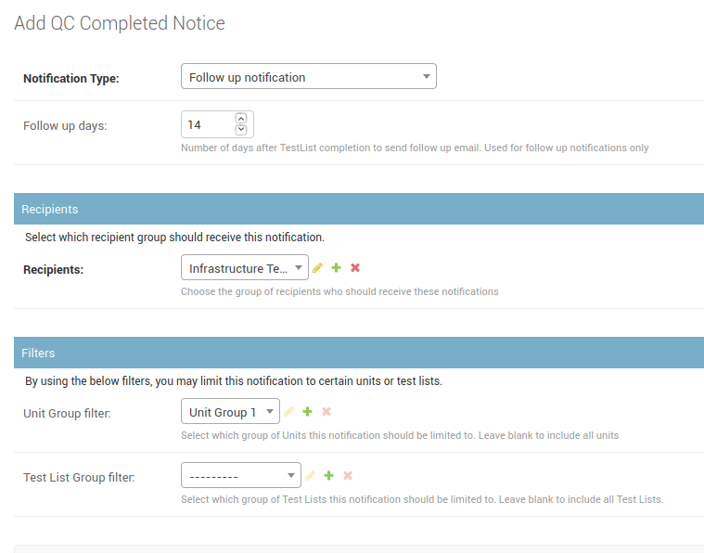This screenshot has width=704, height=553.
Task: Click the Add QC Completed Notice heading
Action: coord(120,23)
